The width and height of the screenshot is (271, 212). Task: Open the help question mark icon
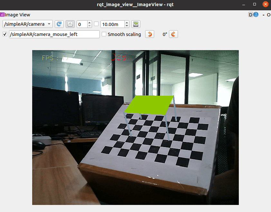[x=256, y=15]
